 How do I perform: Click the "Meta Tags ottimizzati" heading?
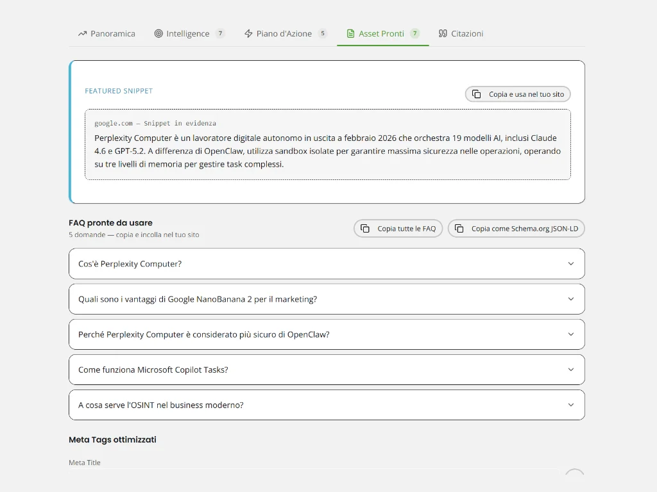112,439
